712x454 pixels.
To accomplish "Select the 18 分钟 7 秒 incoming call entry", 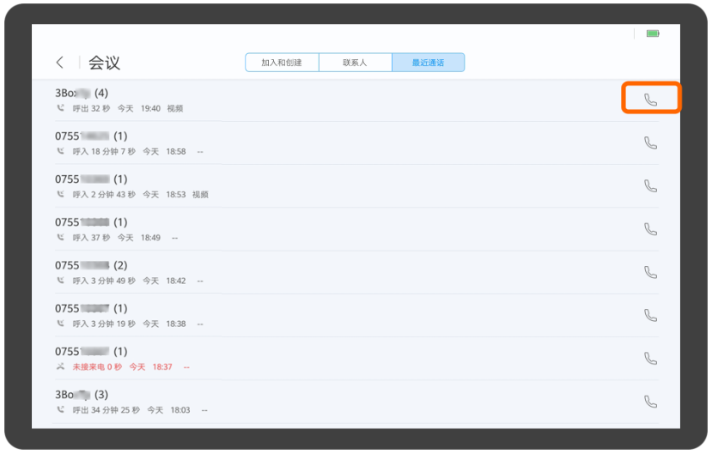I will tap(258, 143).
